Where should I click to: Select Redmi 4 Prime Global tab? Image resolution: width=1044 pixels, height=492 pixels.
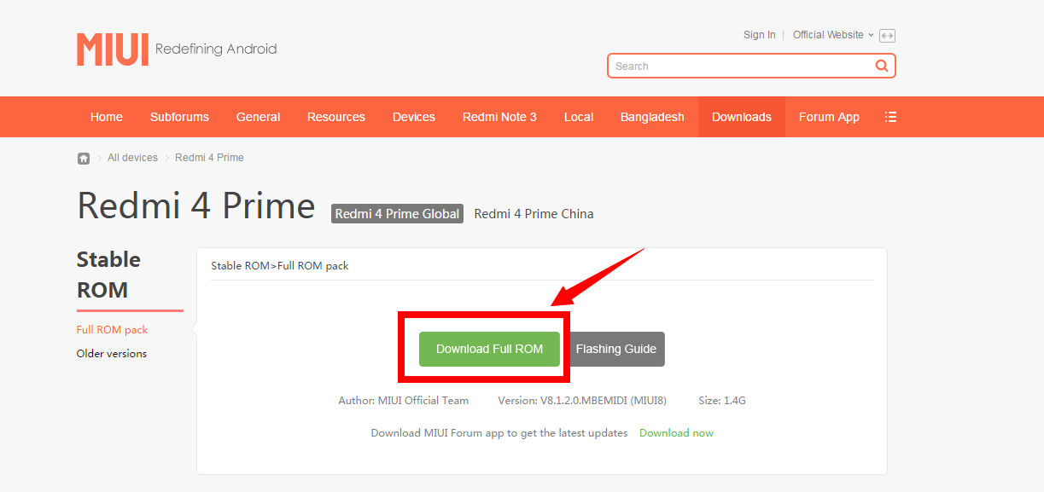coord(397,214)
